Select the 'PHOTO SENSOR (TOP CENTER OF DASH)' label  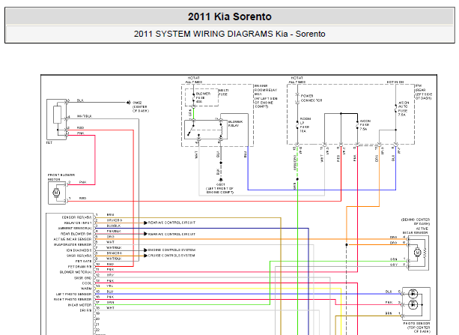coord(416,328)
